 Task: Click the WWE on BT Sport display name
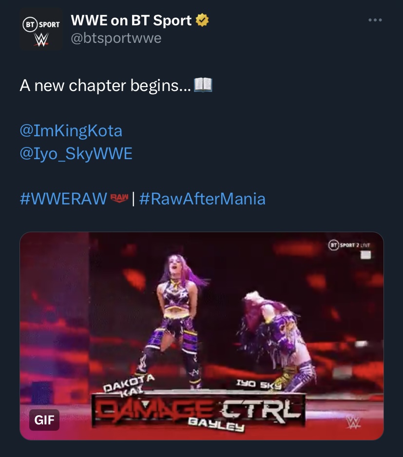tap(131, 20)
